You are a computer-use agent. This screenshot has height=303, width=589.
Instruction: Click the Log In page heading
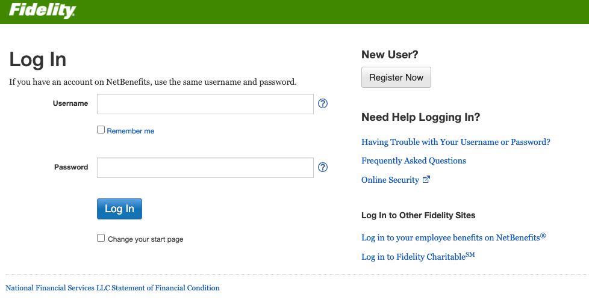click(x=37, y=60)
